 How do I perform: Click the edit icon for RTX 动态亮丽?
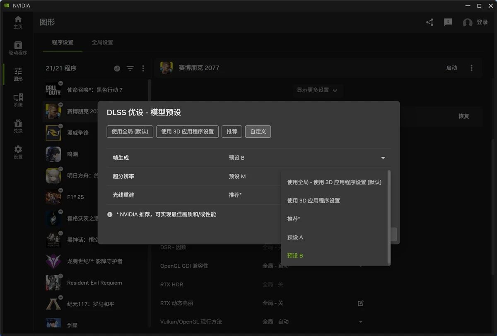click(360, 303)
